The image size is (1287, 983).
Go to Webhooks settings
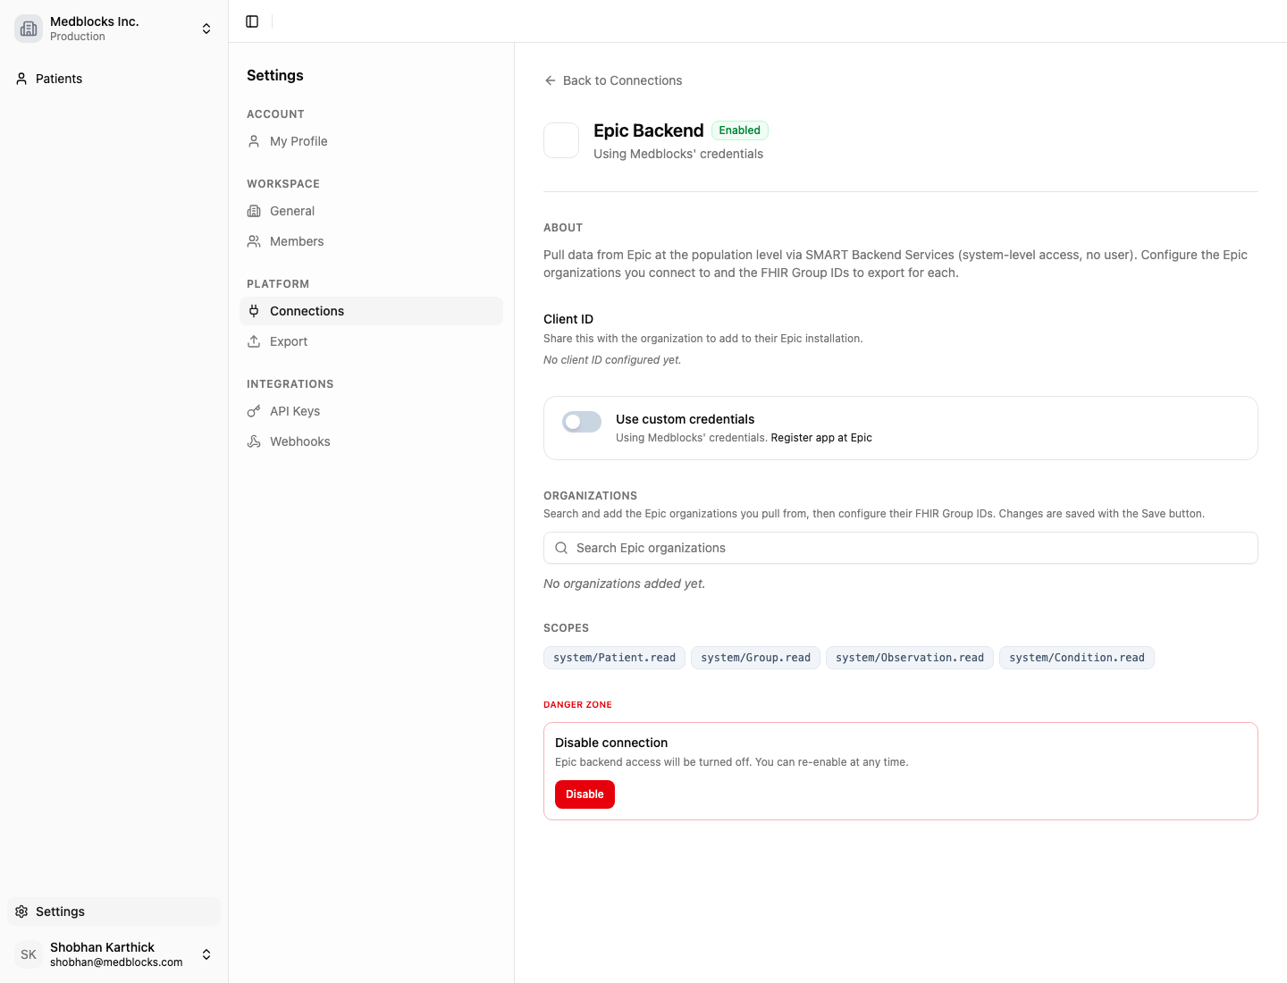tap(371, 441)
